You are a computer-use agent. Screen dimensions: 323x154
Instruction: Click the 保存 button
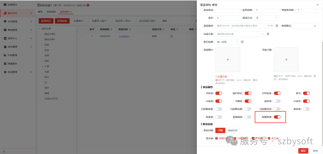[x=303, y=151]
